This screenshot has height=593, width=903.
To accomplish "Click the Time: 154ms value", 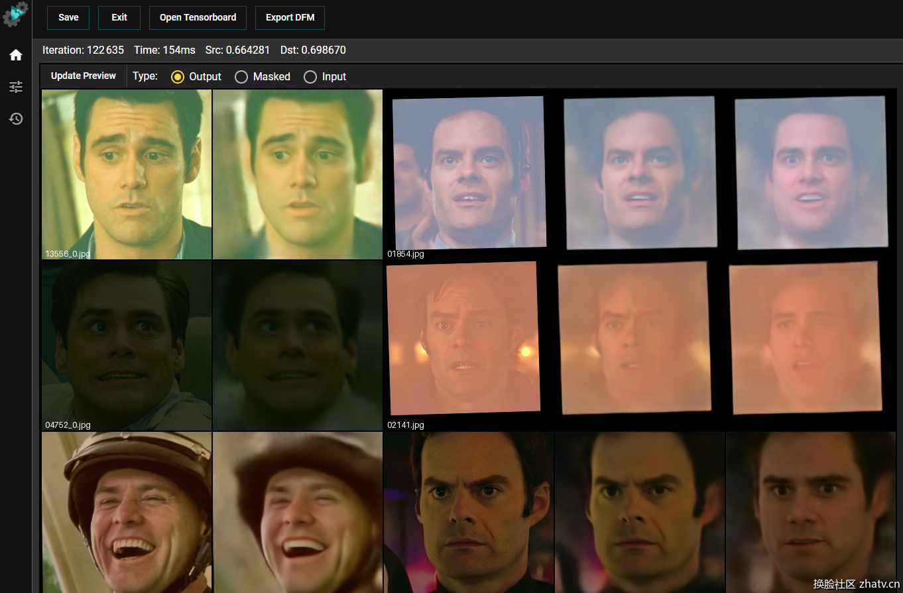I will 164,50.
